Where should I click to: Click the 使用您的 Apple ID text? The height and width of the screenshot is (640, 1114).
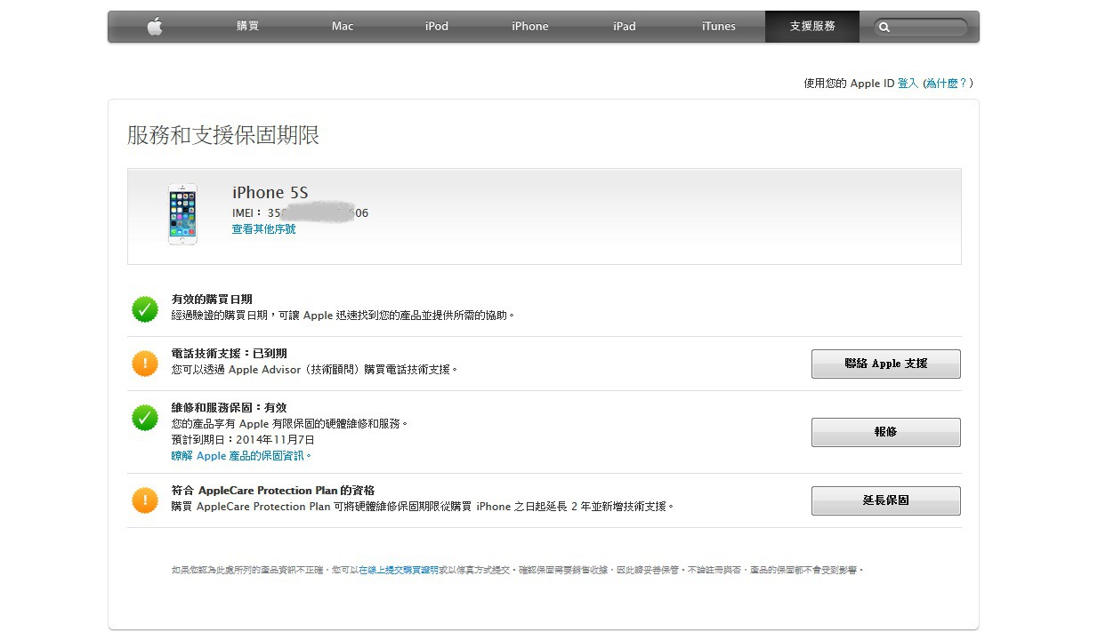[849, 83]
